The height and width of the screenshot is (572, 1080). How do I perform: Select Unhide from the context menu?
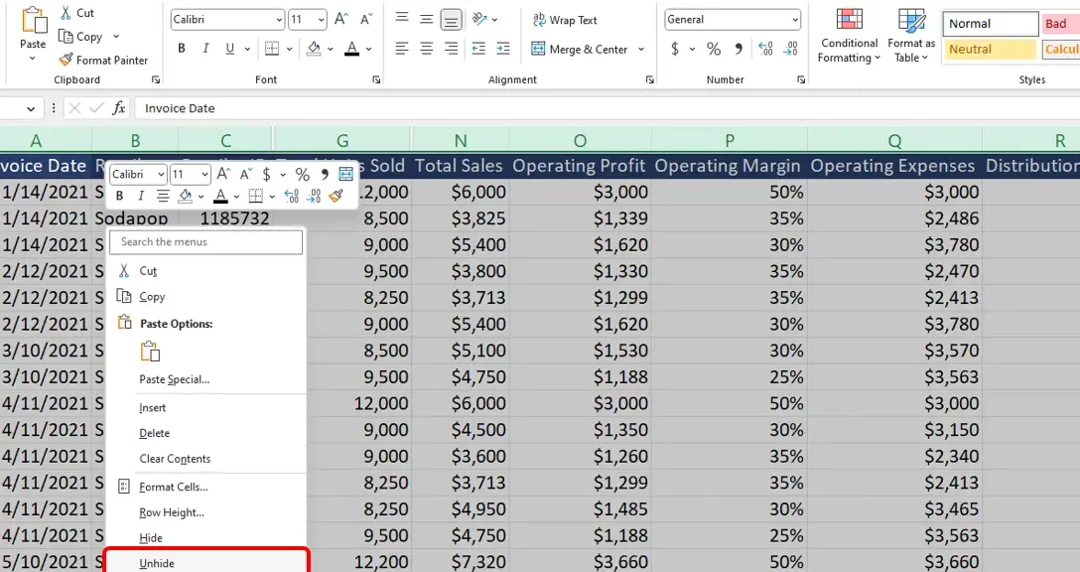(x=156, y=563)
